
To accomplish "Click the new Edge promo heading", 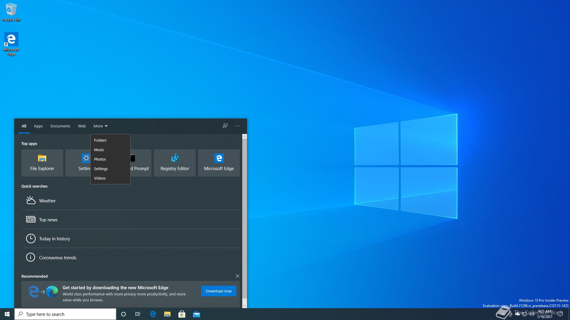I will tap(115, 287).
